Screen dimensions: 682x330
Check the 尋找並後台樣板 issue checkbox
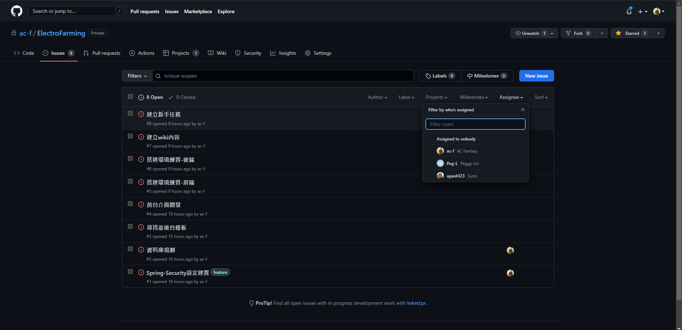coord(130,227)
